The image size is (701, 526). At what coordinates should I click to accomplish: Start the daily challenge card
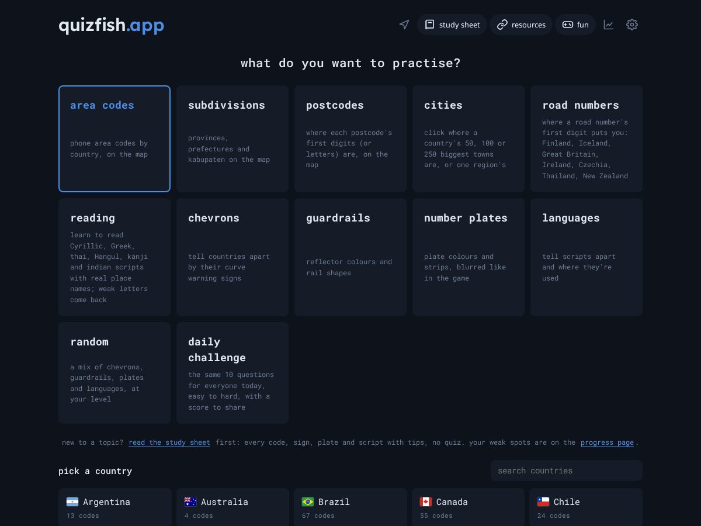coord(232,373)
